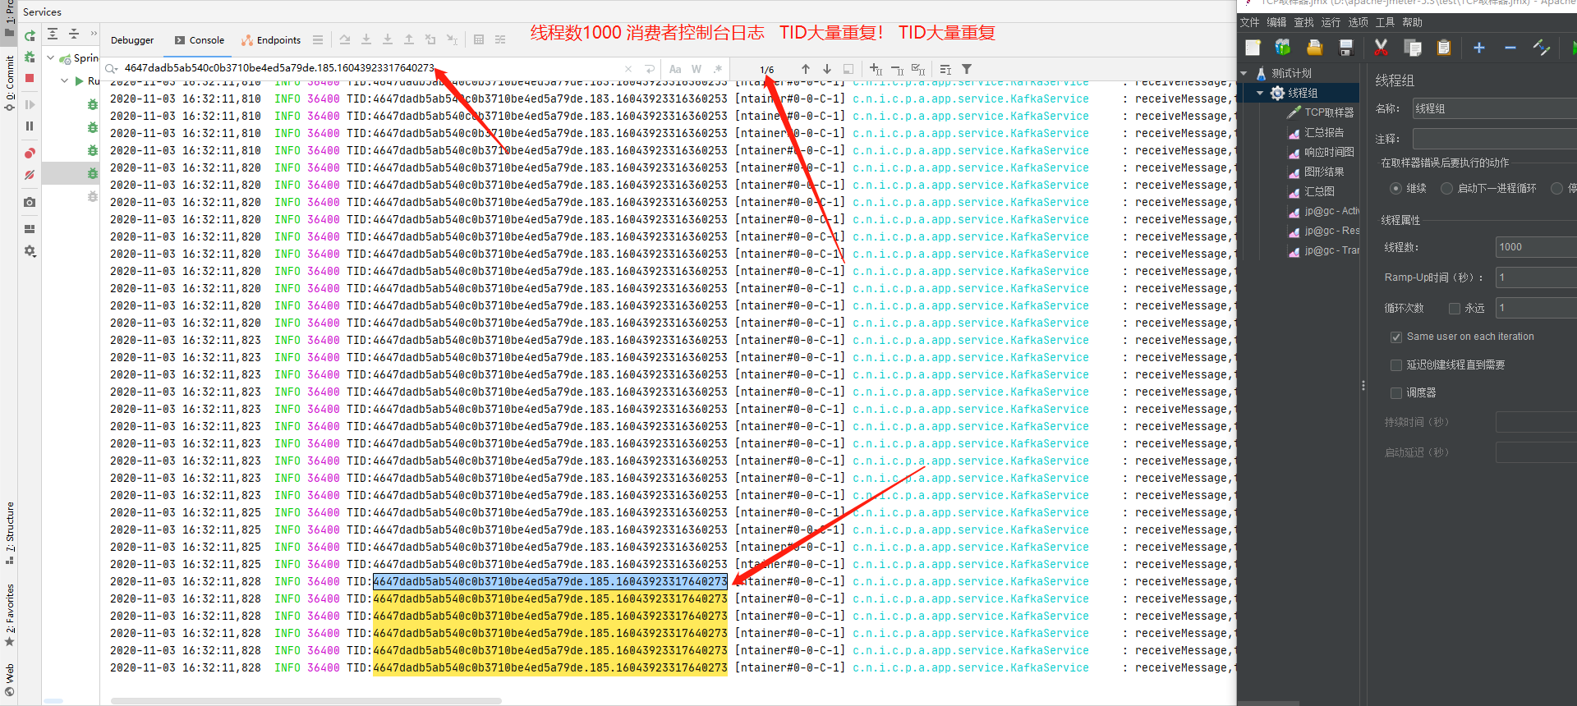Click the Step Out upward arrow icon

(x=409, y=39)
